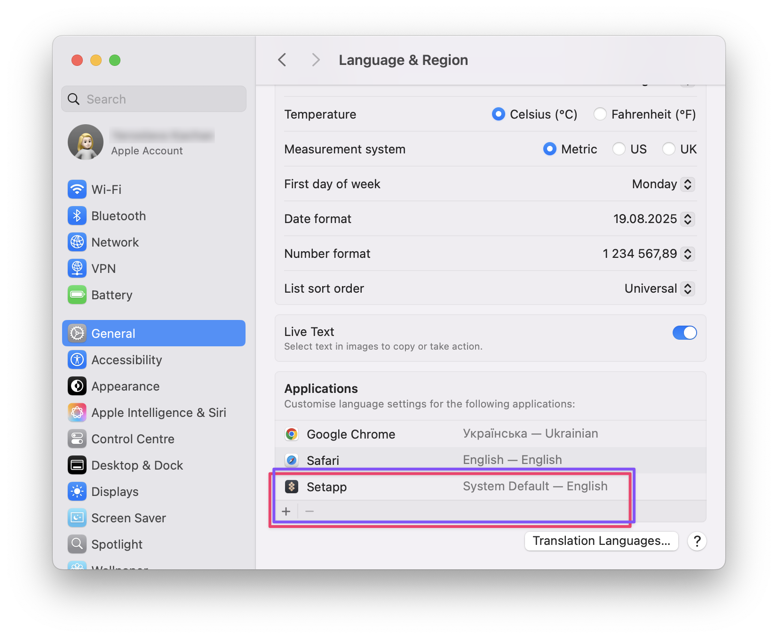Change Safari language English — English
Viewport: 778px width, 639px height.
pos(512,460)
